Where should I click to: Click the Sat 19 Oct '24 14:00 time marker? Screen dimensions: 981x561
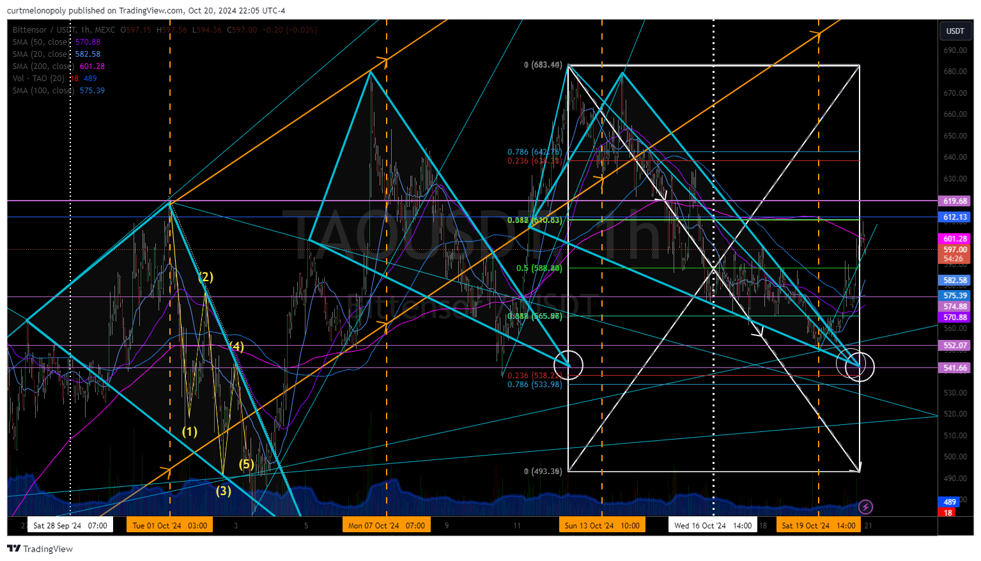pos(819,525)
